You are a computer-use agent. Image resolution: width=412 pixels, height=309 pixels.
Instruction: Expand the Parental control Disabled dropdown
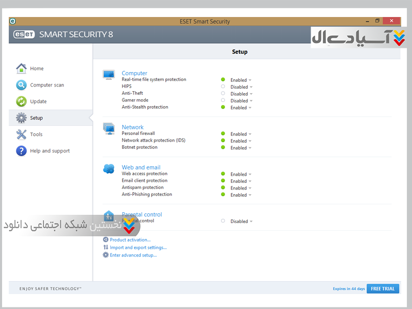[x=242, y=221]
